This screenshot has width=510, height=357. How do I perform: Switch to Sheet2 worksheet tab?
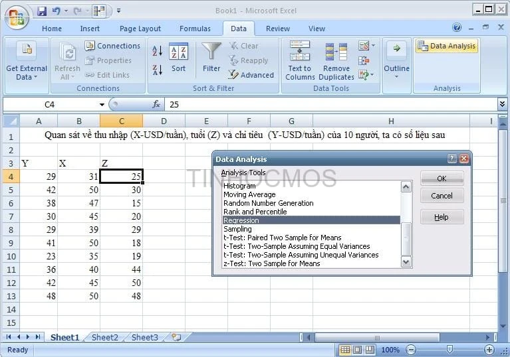(105, 338)
